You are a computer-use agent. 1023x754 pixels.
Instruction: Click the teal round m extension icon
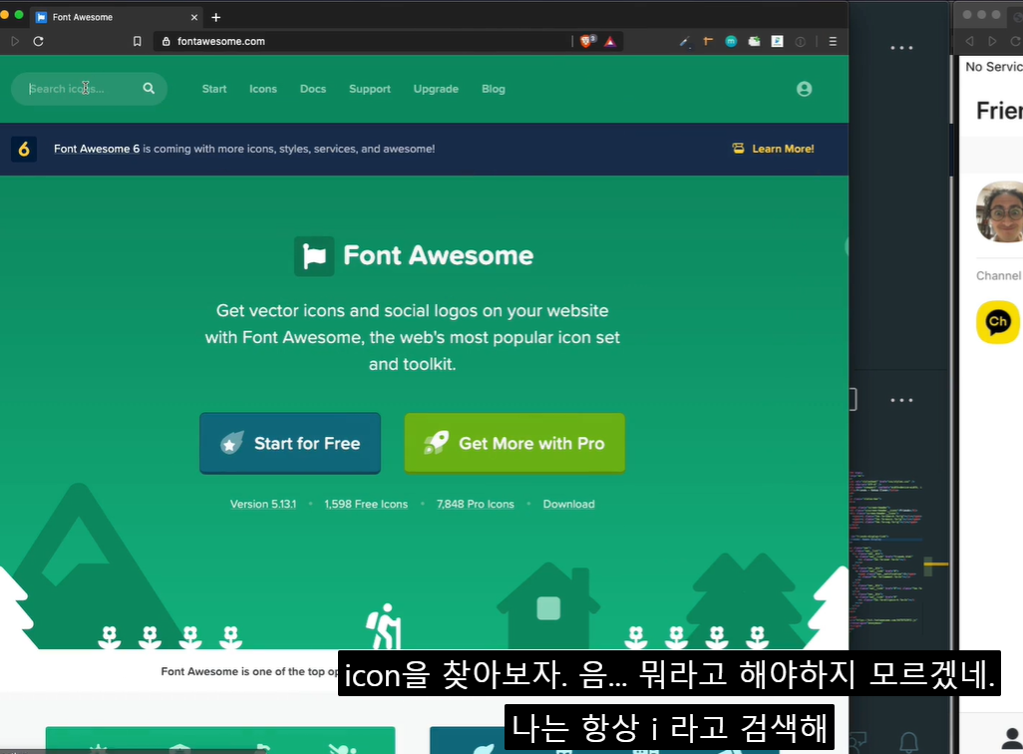pyautogui.click(x=731, y=41)
